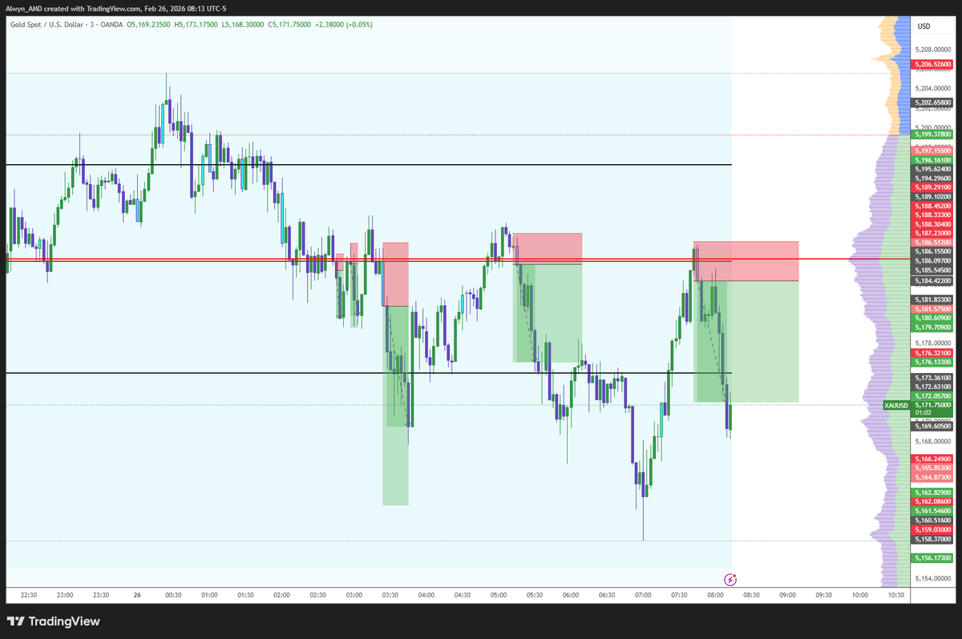Select the green 5,196.16100 price label

pyautogui.click(x=932, y=159)
